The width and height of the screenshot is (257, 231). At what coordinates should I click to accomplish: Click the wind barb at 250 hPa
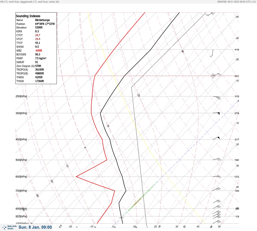217,98
